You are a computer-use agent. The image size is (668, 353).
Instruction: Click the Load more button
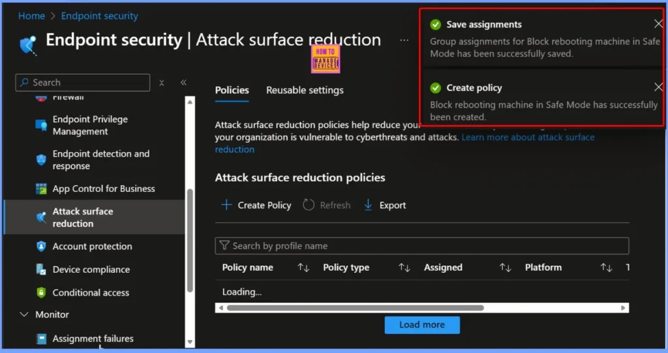tap(422, 325)
